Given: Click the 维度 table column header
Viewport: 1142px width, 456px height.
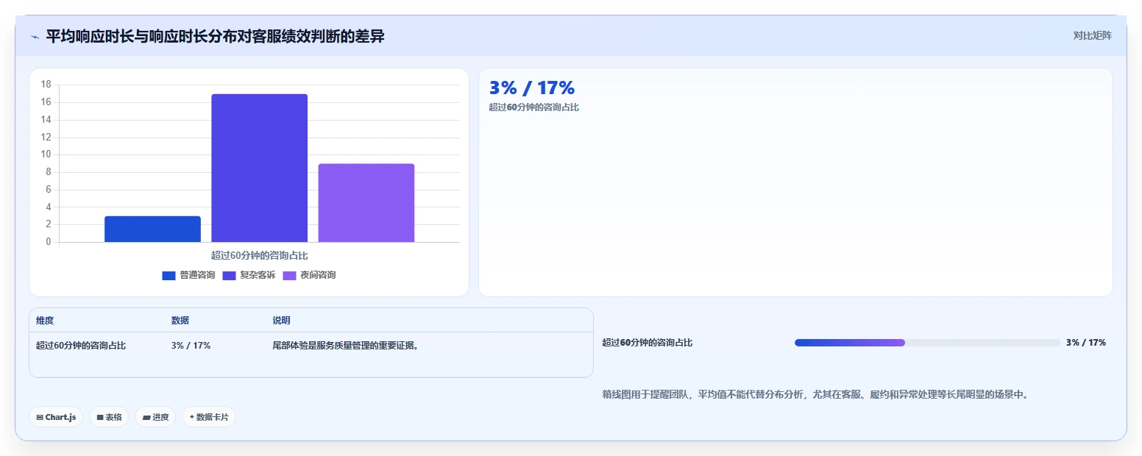Looking at the screenshot, I should click(45, 321).
